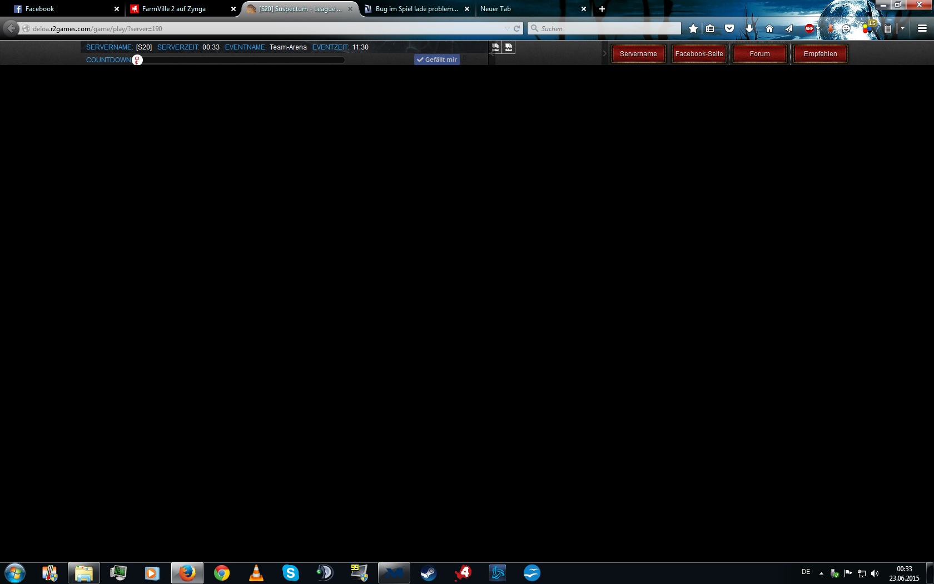The height and width of the screenshot is (584, 934).
Task: Open the bookmarks list icon
Action: point(710,28)
